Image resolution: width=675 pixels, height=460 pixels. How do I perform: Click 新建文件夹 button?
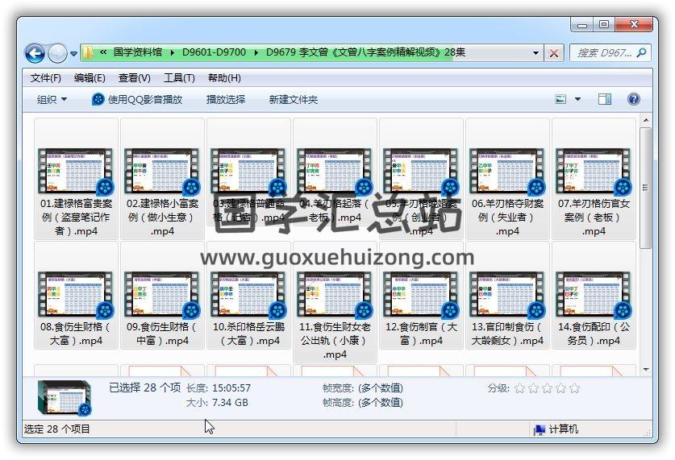click(294, 100)
